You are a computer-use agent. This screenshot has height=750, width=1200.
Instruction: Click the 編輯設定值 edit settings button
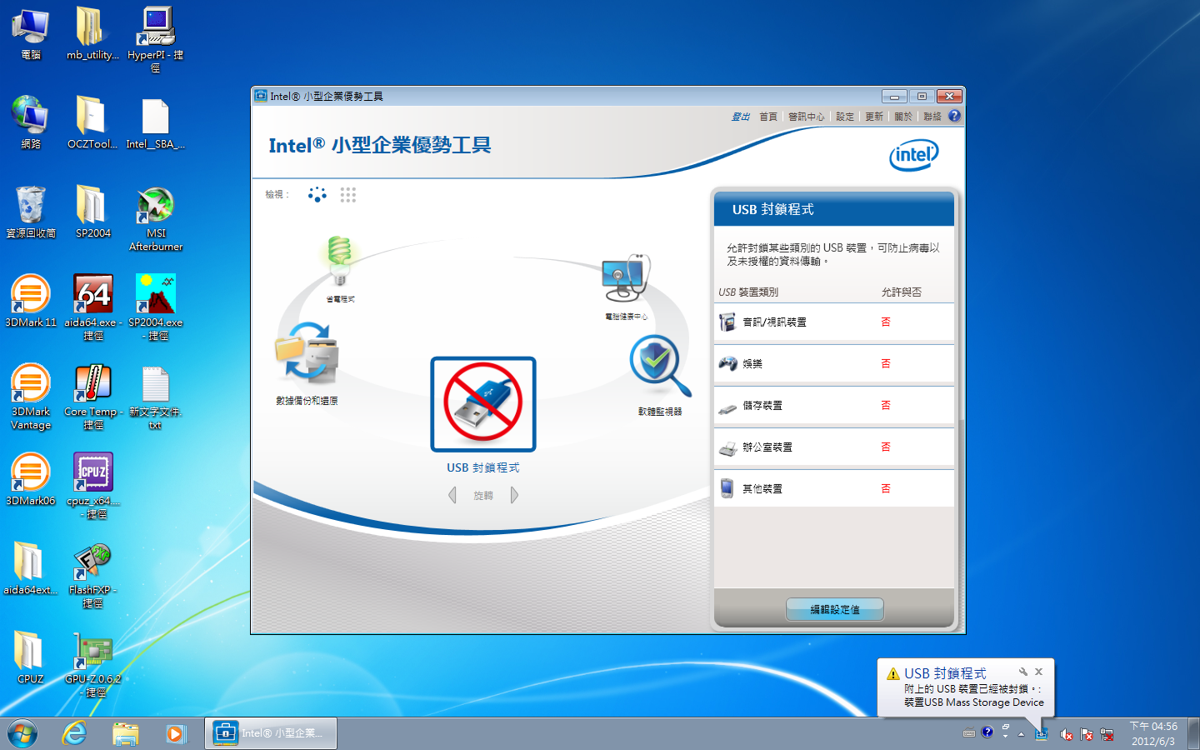coord(835,609)
